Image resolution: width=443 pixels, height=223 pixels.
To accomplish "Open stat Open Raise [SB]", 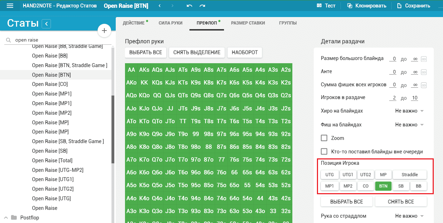I will 50,151.
